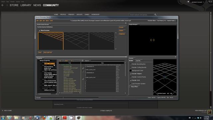Toggle constrain radius to length checkbox
Viewport: 213px width, 120px height.
click(83, 68)
